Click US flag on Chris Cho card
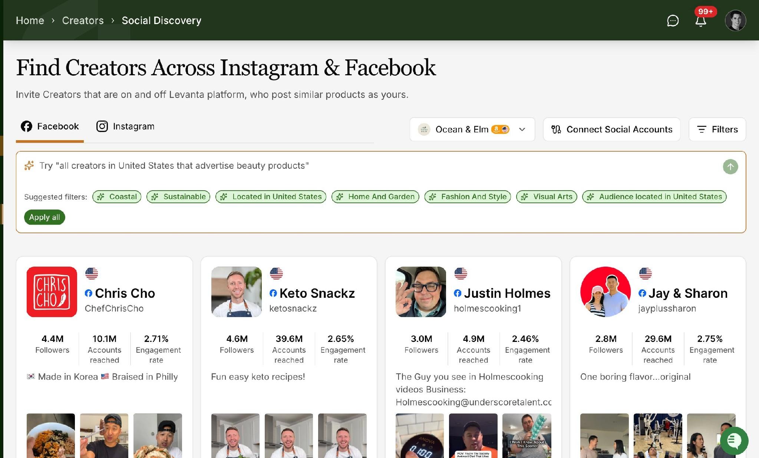 [x=92, y=274]
